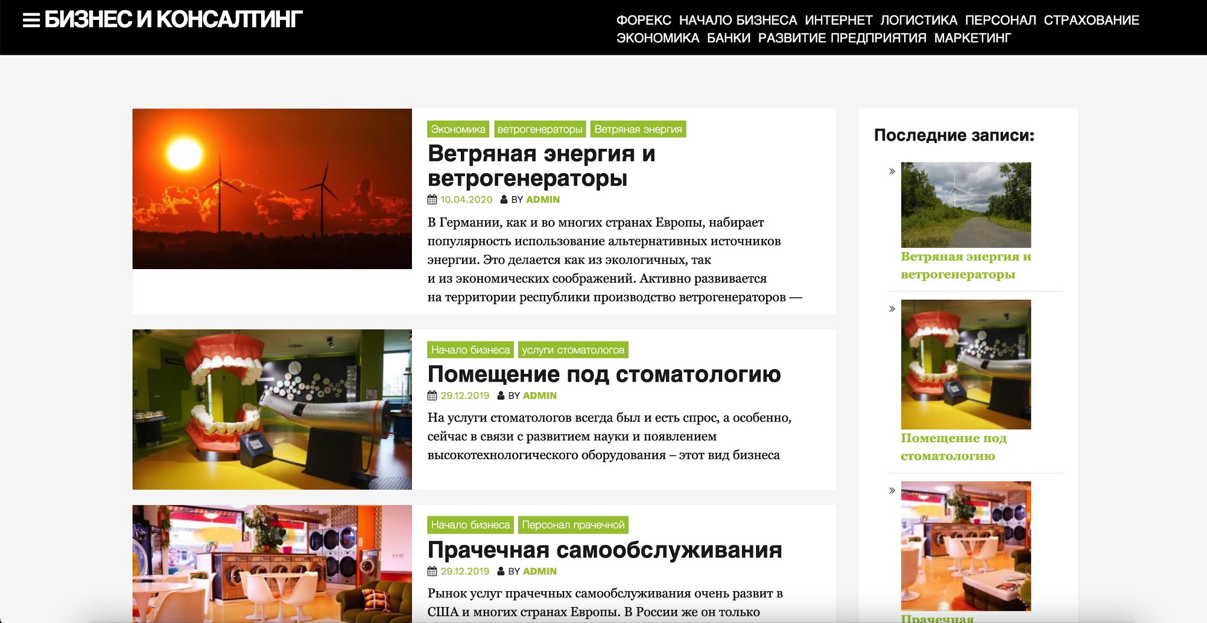Click the calendar icon in the laundromat post
The height and width of the screenshot is (623, 1207).
432,571
